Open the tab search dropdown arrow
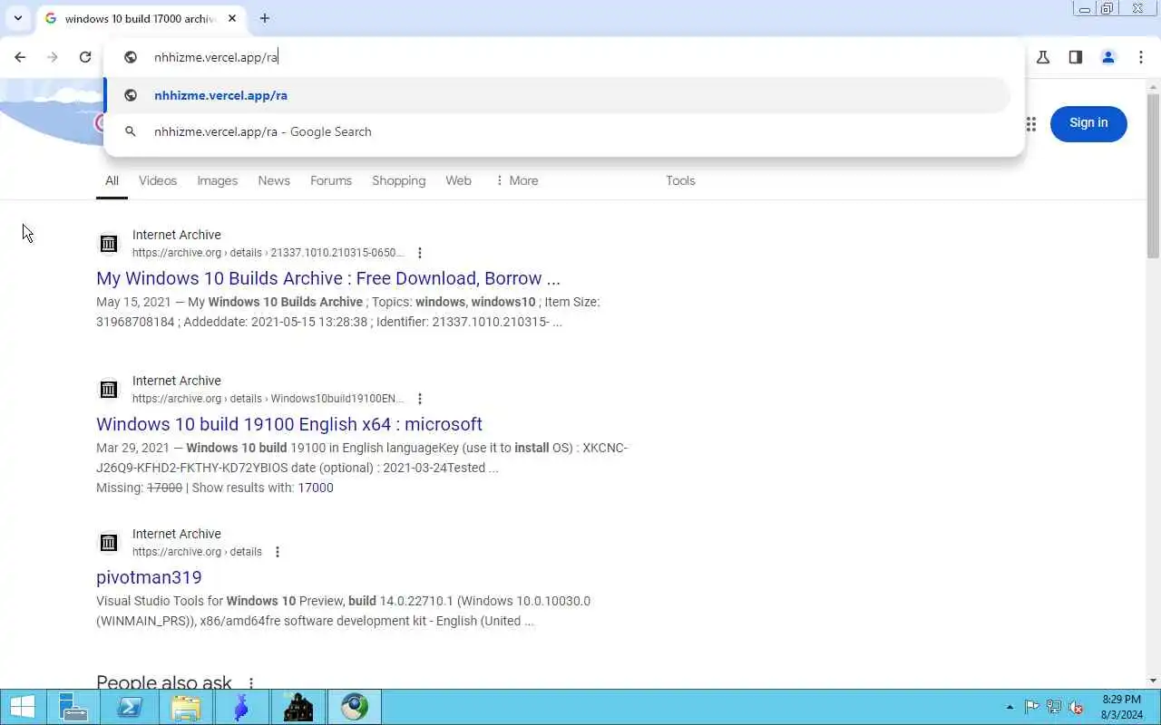1161x725 pixels. tap(17, 18)
